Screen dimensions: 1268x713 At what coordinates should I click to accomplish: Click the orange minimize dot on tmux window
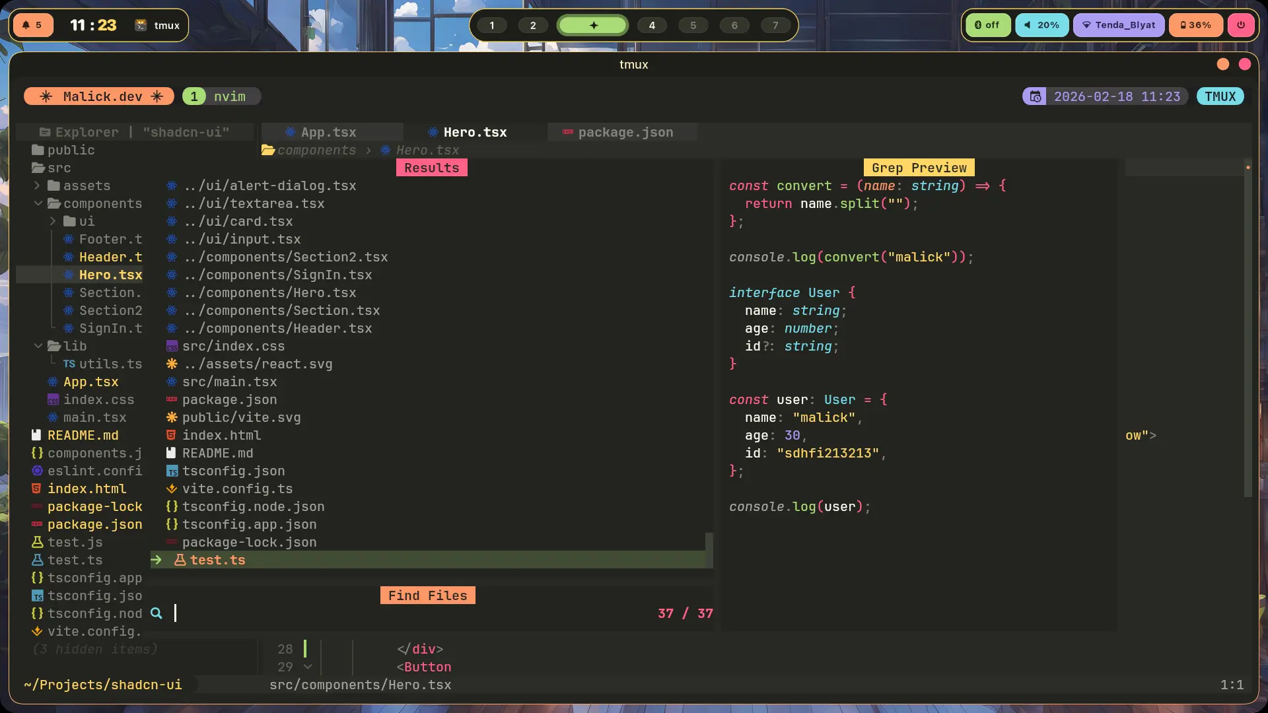click(x=1223, y=64)
